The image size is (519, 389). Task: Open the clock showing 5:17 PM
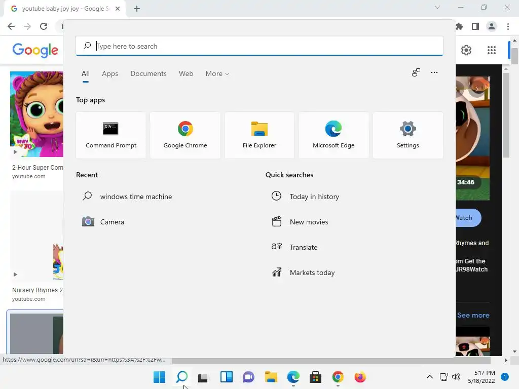pyautogui.click(x=481, y=377)
